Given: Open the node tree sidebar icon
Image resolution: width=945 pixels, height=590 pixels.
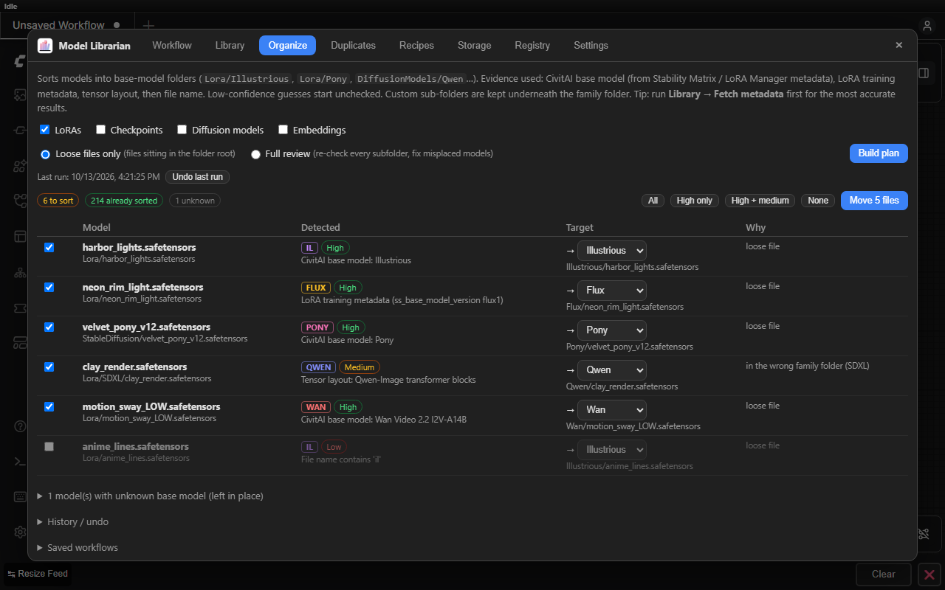Looking at the screenshot, I should pos(21,271).
